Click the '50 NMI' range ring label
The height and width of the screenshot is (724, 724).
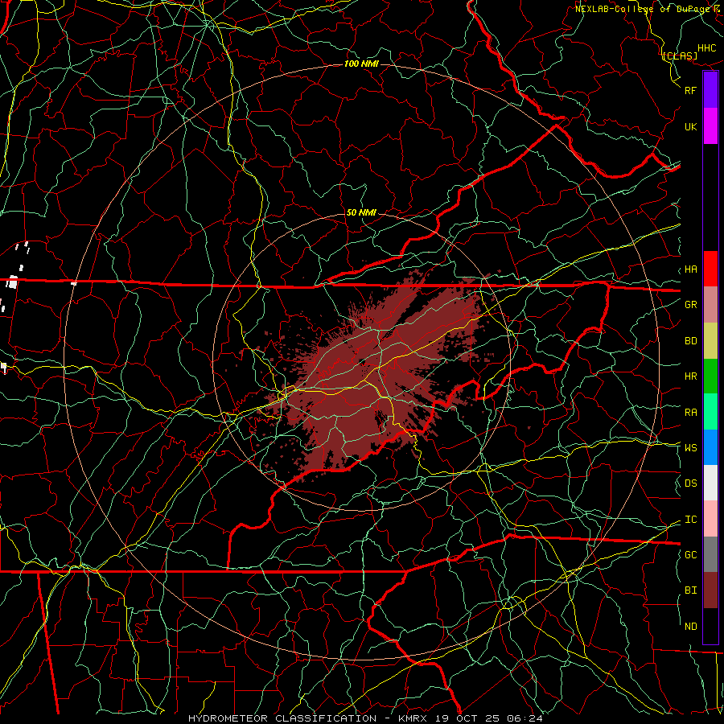coord(361,212)
